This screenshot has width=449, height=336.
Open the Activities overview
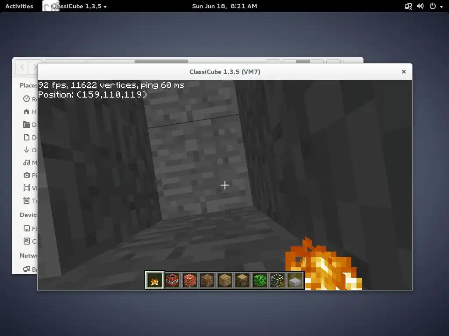coord(19,6)
